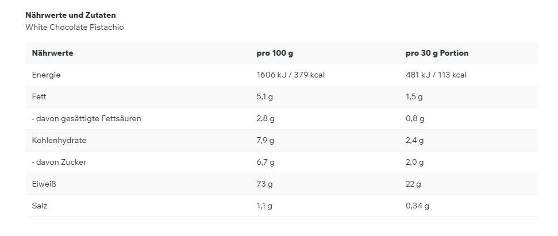Select the 5,1 g fat value
558x236 pixels.
coord(264,96)
